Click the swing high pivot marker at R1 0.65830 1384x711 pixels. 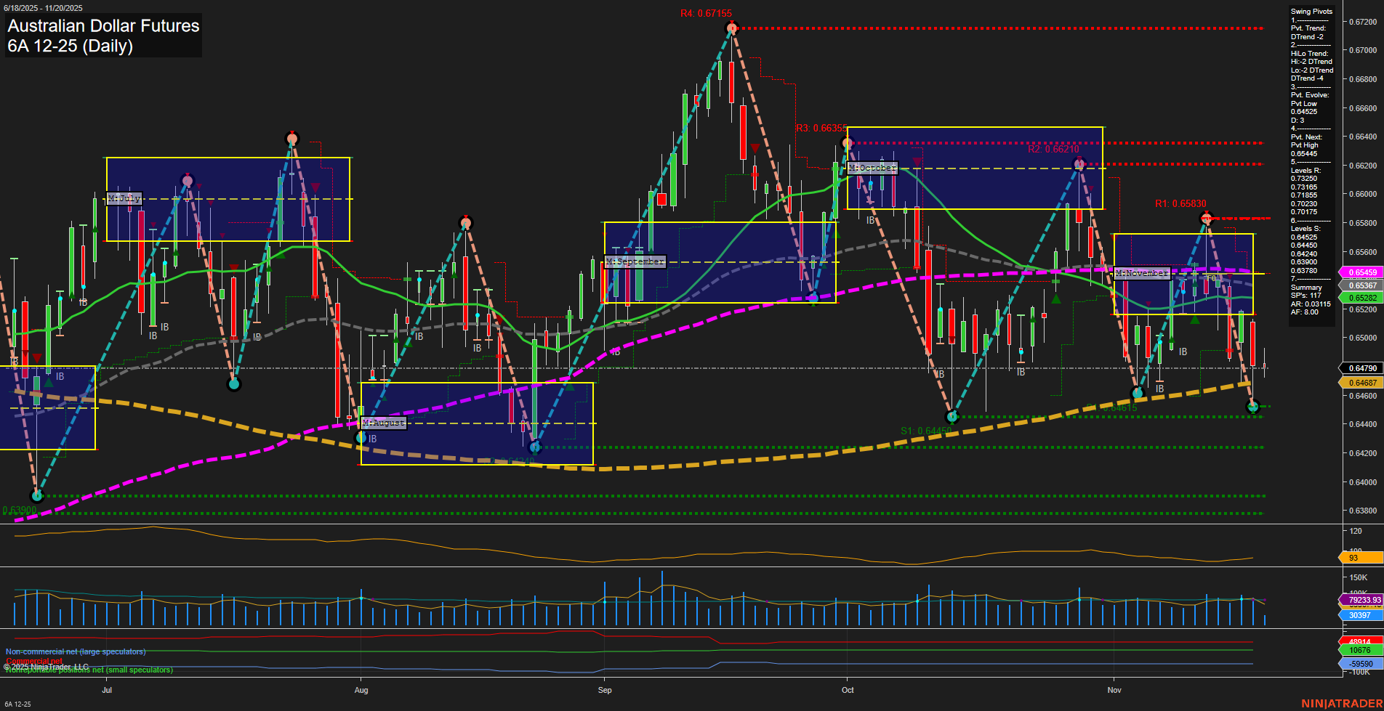coord(1207,218)
